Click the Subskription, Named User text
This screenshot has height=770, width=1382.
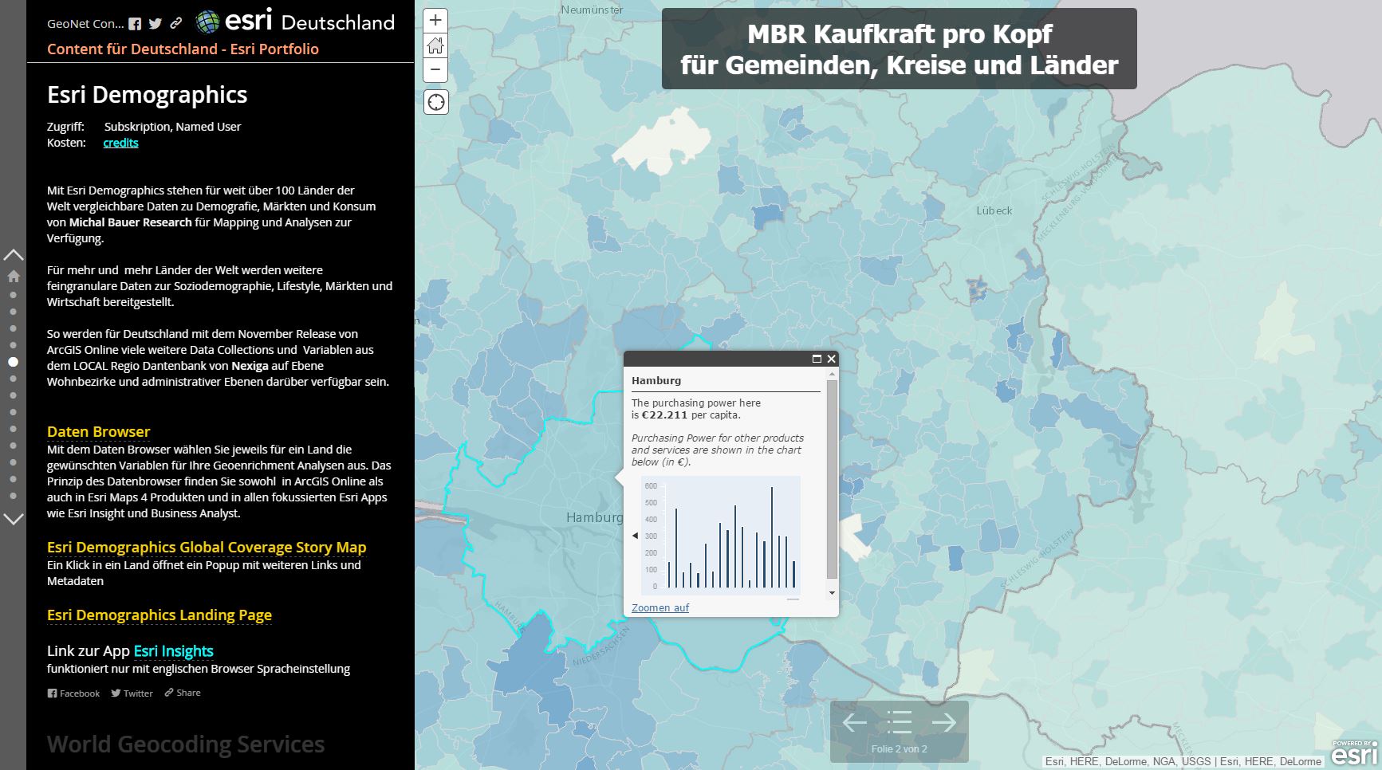172,127
